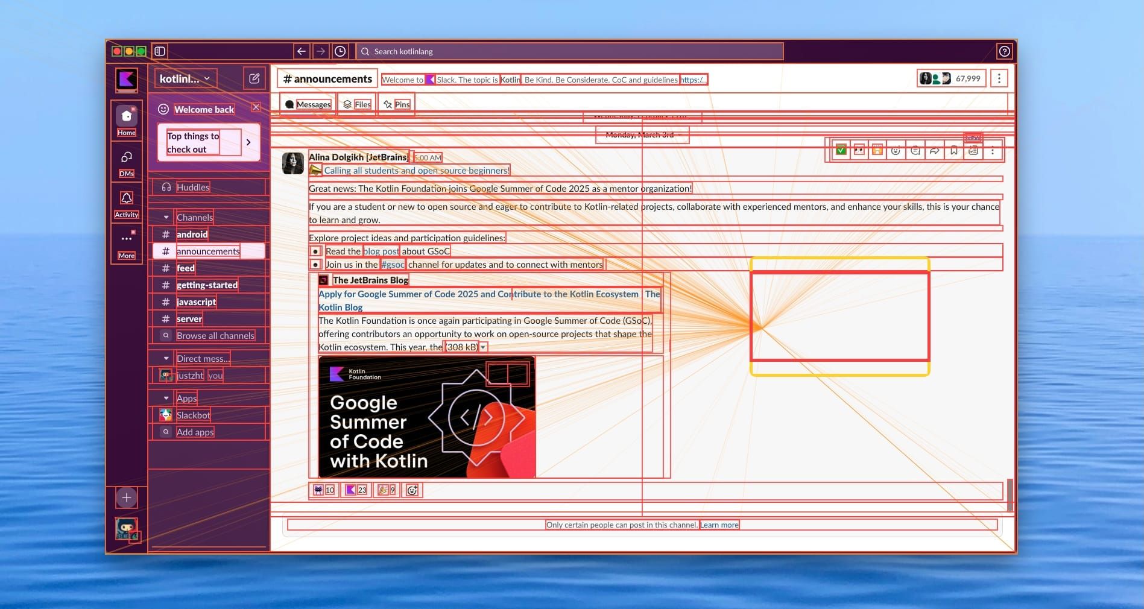The width and height of the screenshot is (1144, 609).
Task: Open the javascript channel
Action: (x=209, y=301)
